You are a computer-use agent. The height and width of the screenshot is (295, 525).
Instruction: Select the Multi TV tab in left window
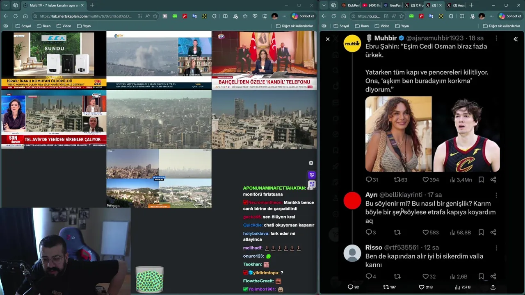point(54,5)
